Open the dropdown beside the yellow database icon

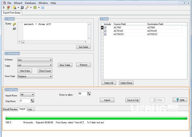click(18, 8)
